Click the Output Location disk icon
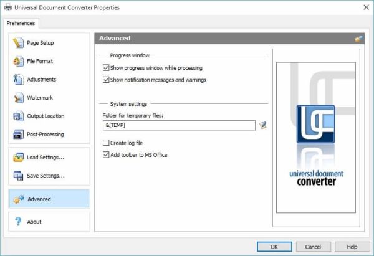The image size is (374, 256). [x=18, y=116]
